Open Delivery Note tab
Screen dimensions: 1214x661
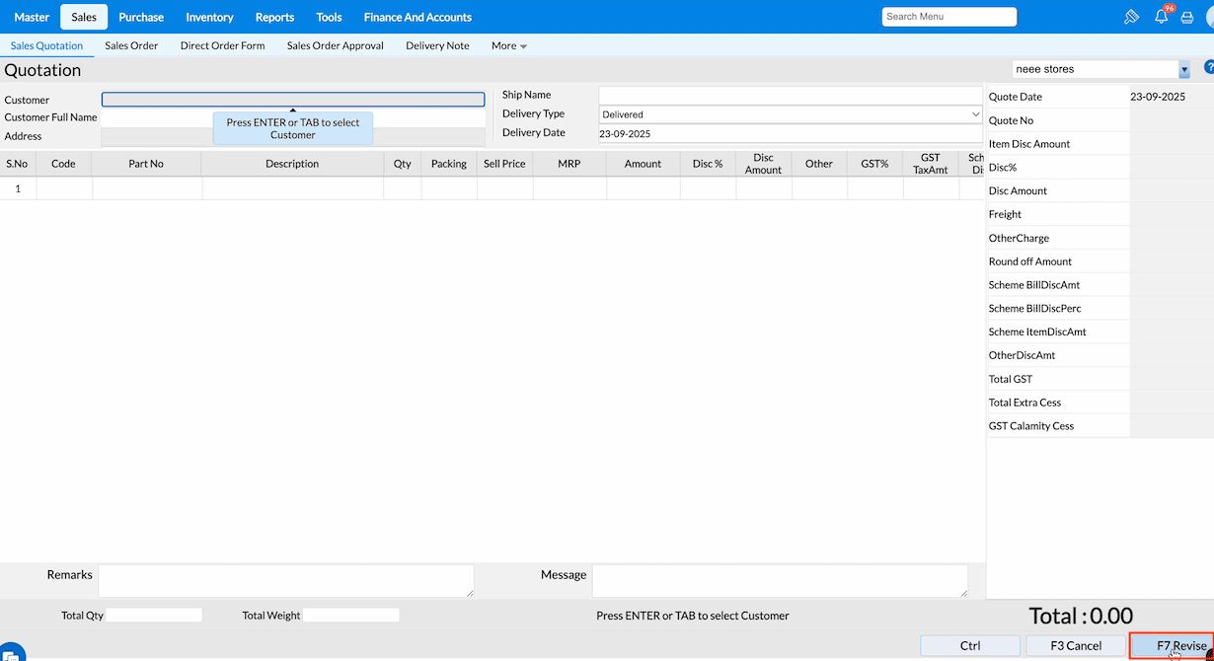(x=437, y=45)
